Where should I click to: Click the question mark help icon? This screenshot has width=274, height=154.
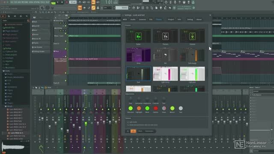click(x=179, y=2)
